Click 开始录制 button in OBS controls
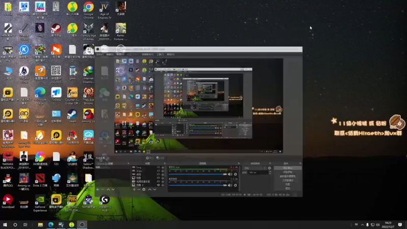The height and width of the screenshot is (229, 407). pos(287,172)
